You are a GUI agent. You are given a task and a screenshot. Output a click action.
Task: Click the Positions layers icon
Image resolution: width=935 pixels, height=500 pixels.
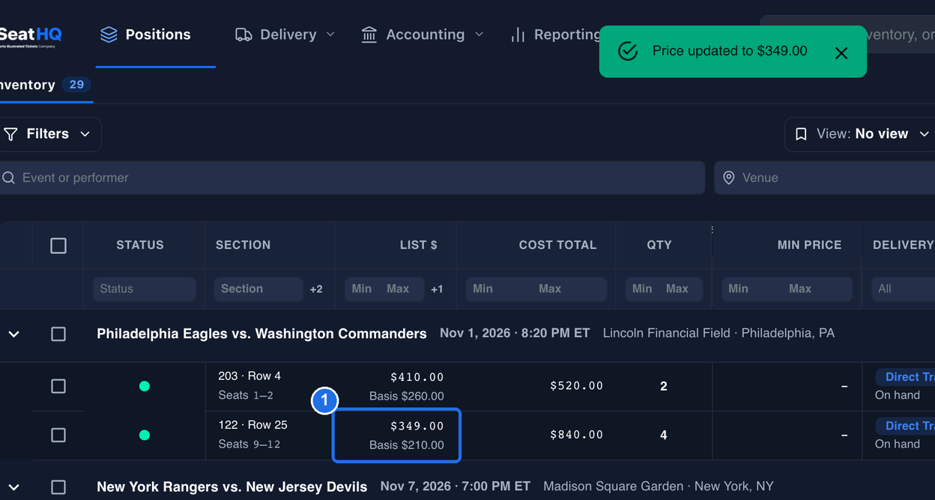click(109, 34)
